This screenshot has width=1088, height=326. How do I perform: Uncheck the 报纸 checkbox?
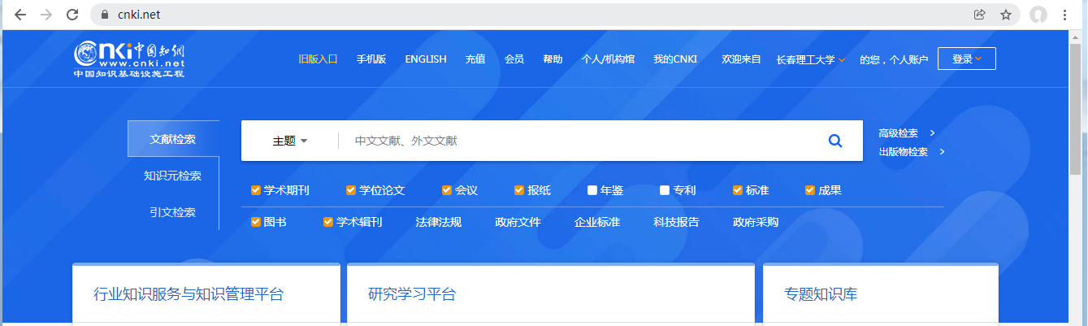pyautogui.click(x=519, y=190)
